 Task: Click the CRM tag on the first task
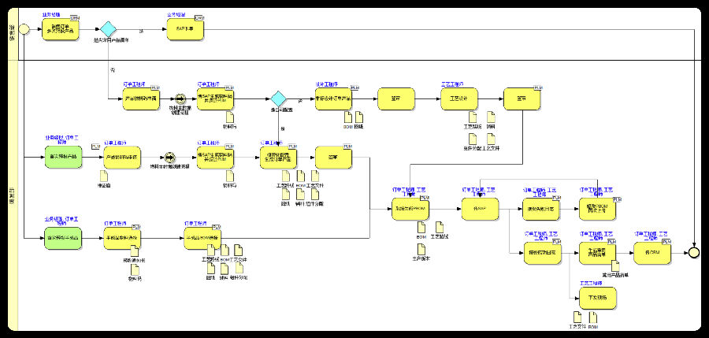click(x=75, y=17)
